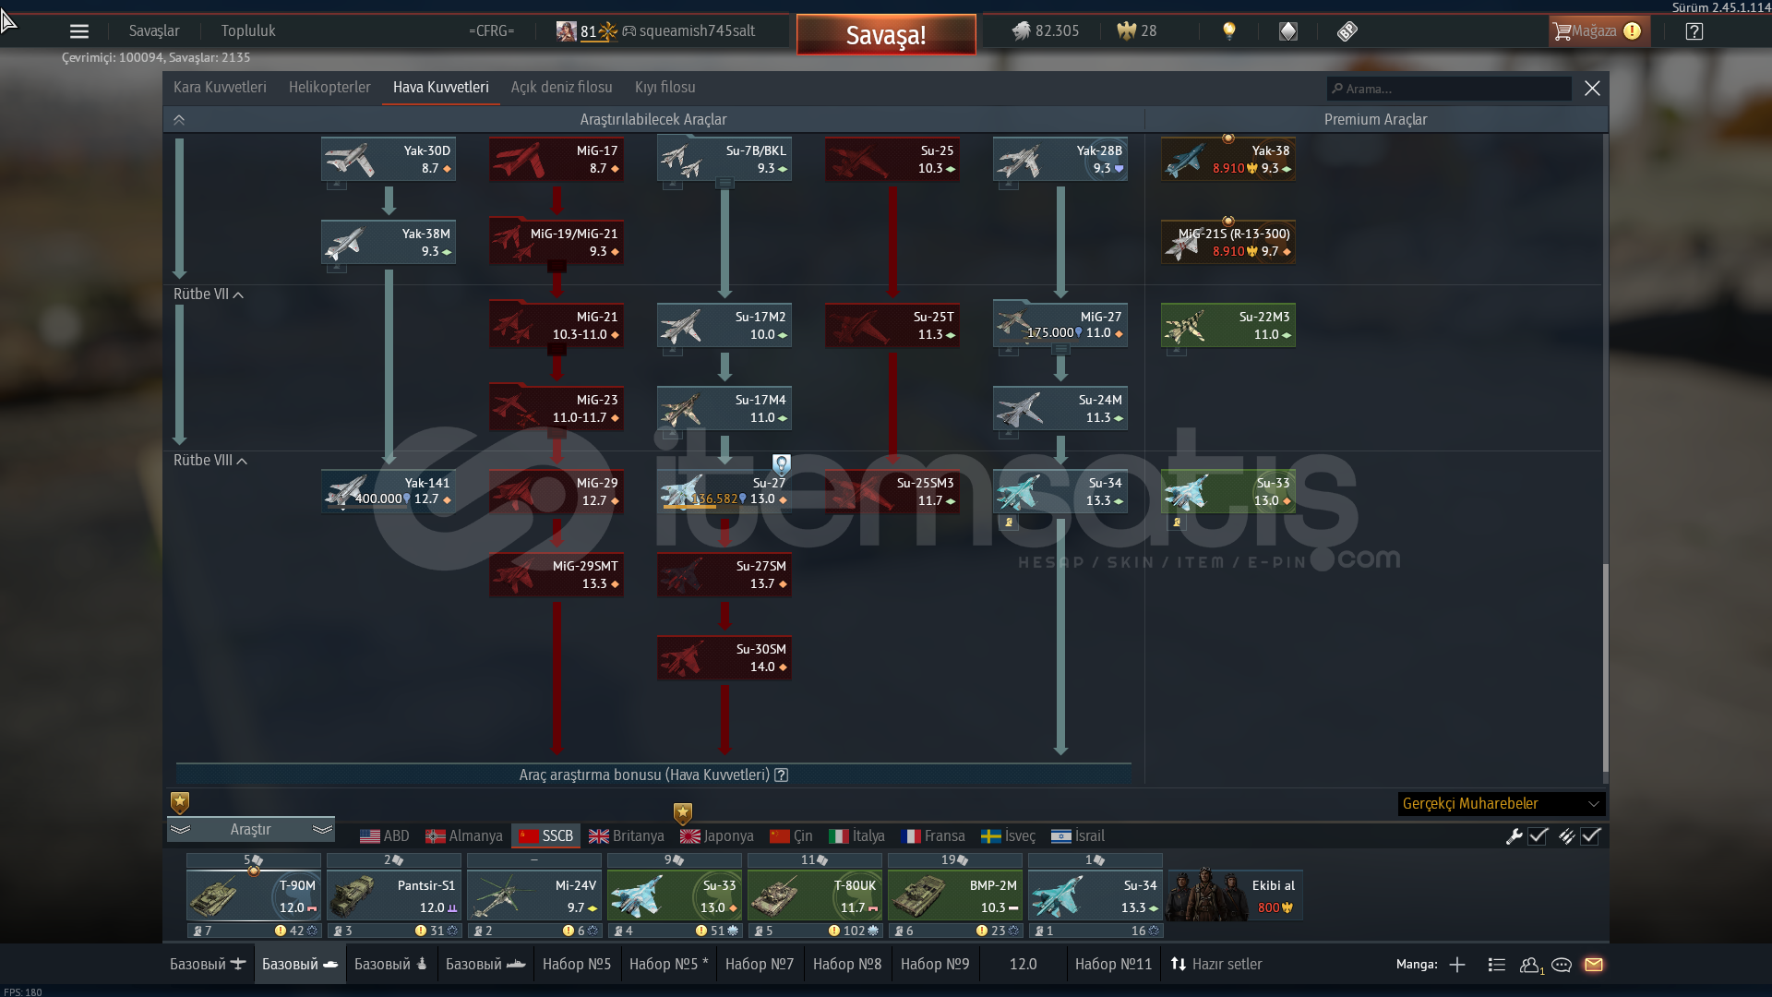
Task: Toggle the auto-repair checkbox beside wrench
Action: [1538, 836]
